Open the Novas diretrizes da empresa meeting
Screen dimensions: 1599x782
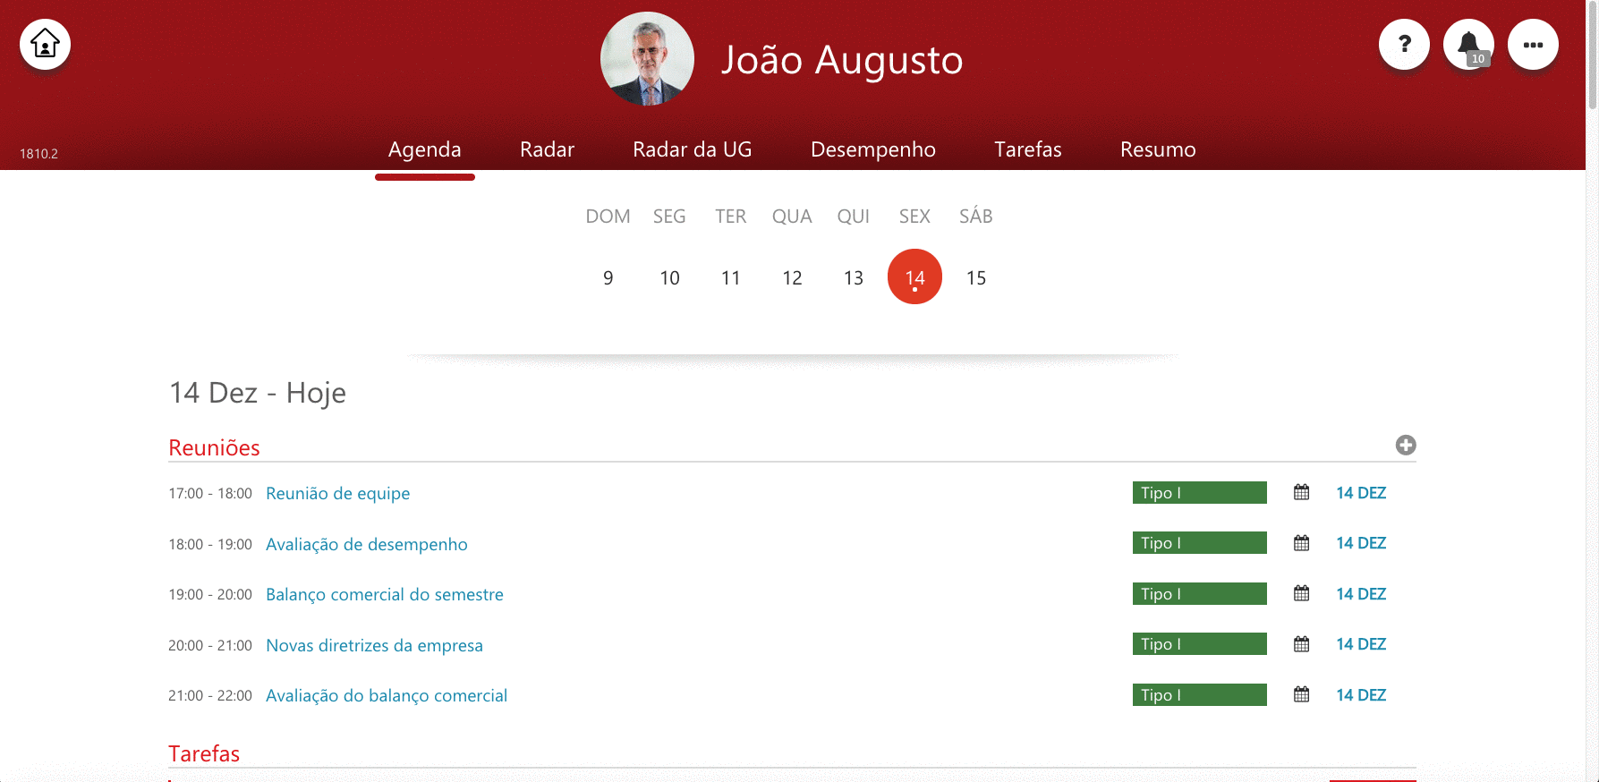[x=375, y=645]
